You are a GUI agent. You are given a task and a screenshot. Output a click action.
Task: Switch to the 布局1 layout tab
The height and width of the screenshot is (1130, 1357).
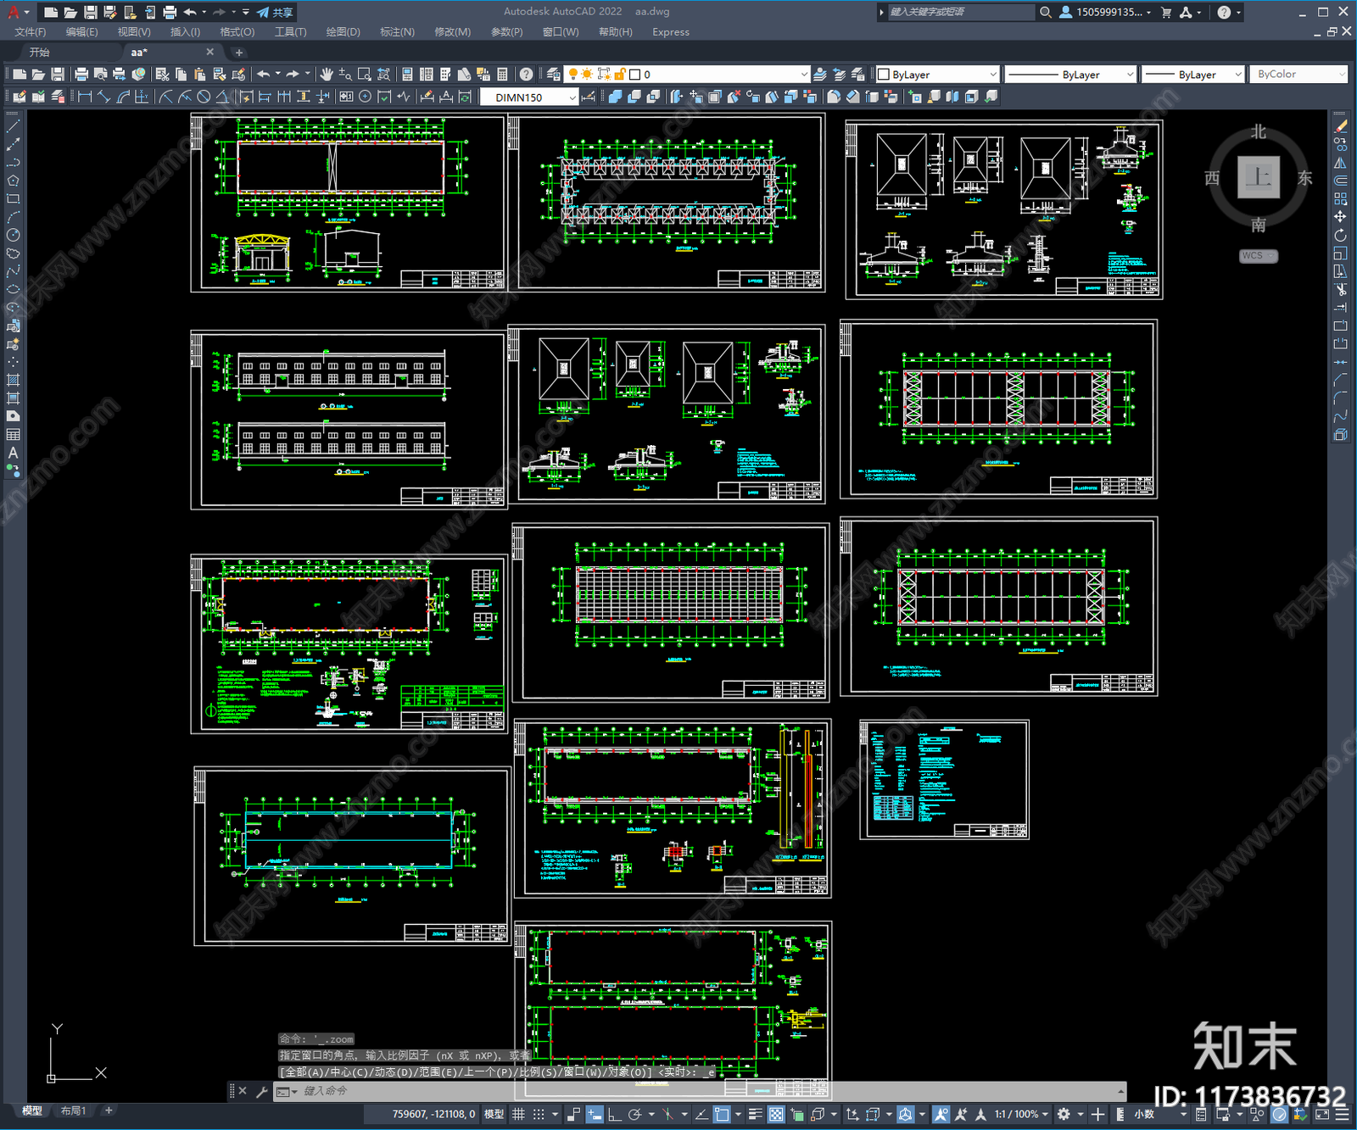pos(74,1111)
